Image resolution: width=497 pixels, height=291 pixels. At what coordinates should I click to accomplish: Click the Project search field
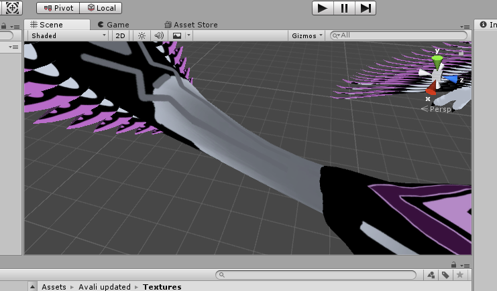pos(316,275)
